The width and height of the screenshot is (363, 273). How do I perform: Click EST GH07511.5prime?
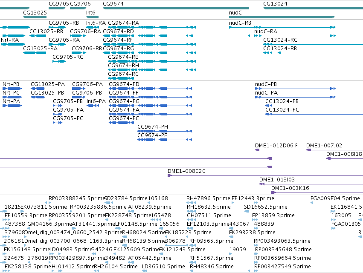[209, 216]
